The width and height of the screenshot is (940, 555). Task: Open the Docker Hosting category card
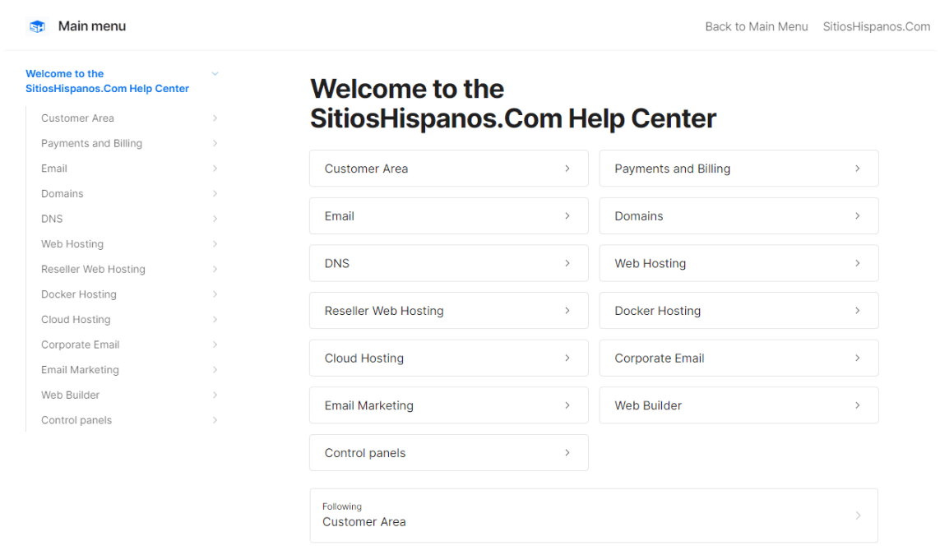(739, 311)
